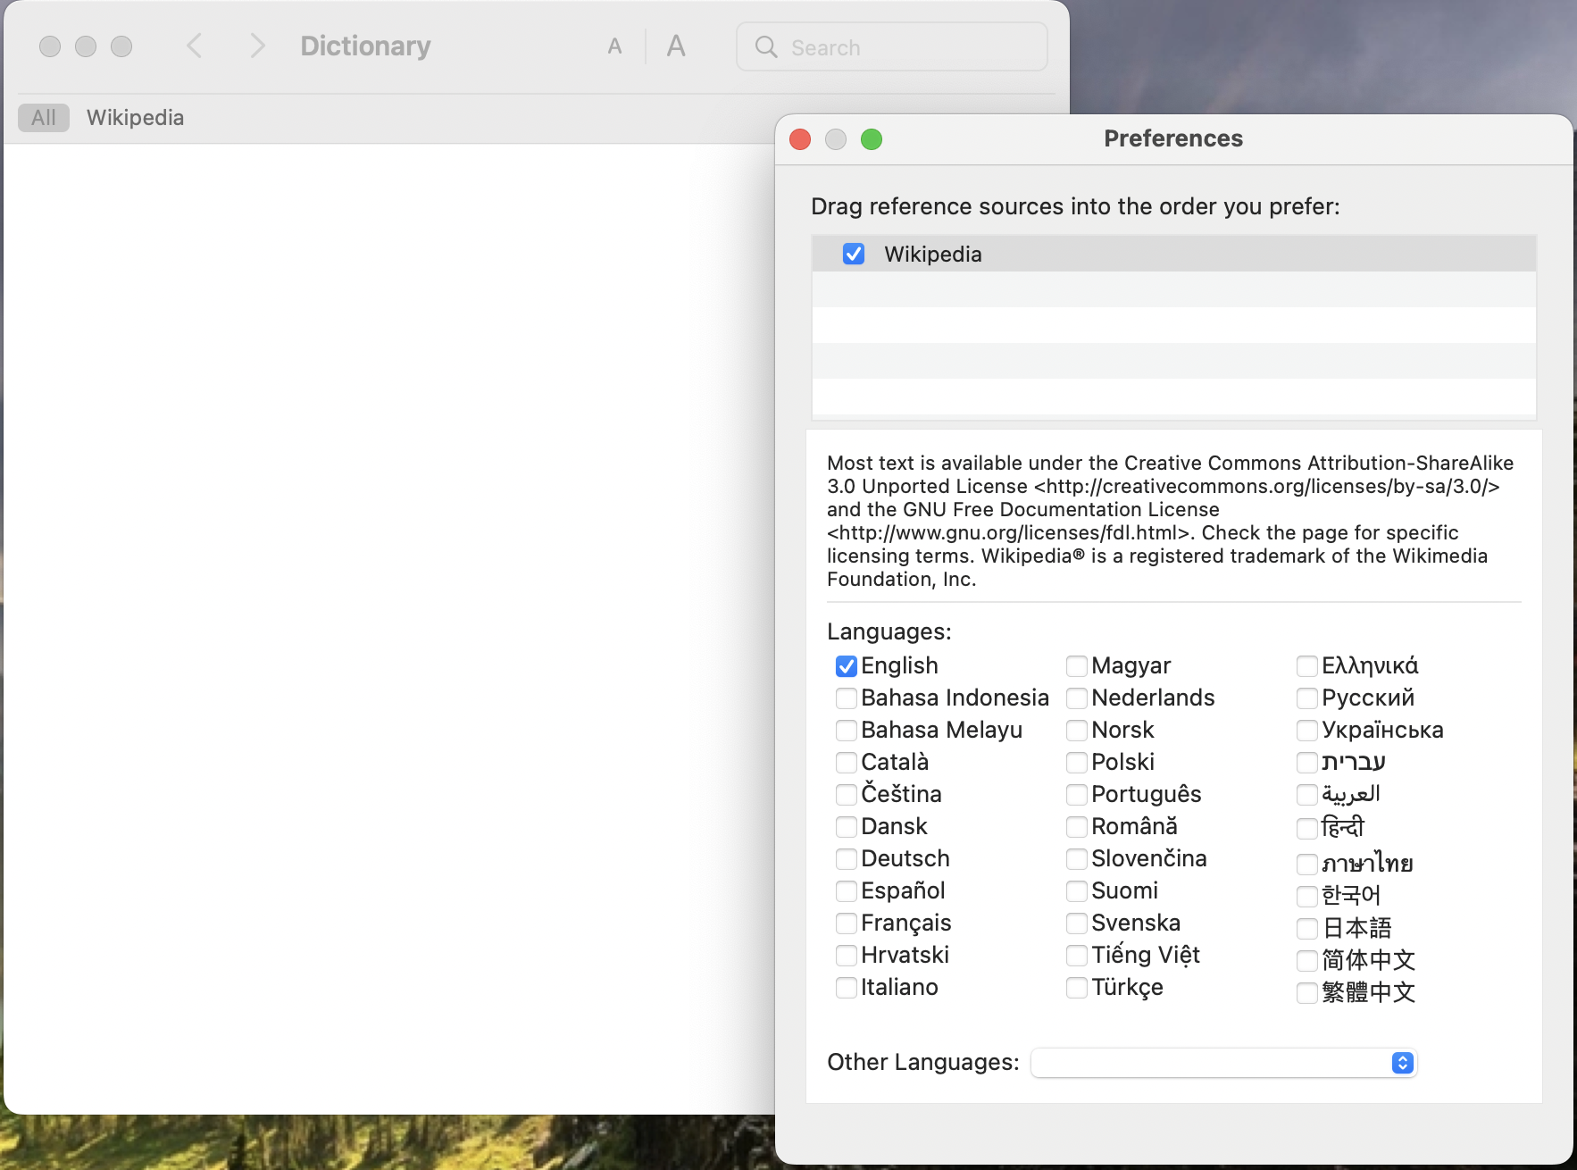Click the magnifying glass search icon
Image resolution: width=1577 pixels, height=1170 pixels.
tap(766, 46)
